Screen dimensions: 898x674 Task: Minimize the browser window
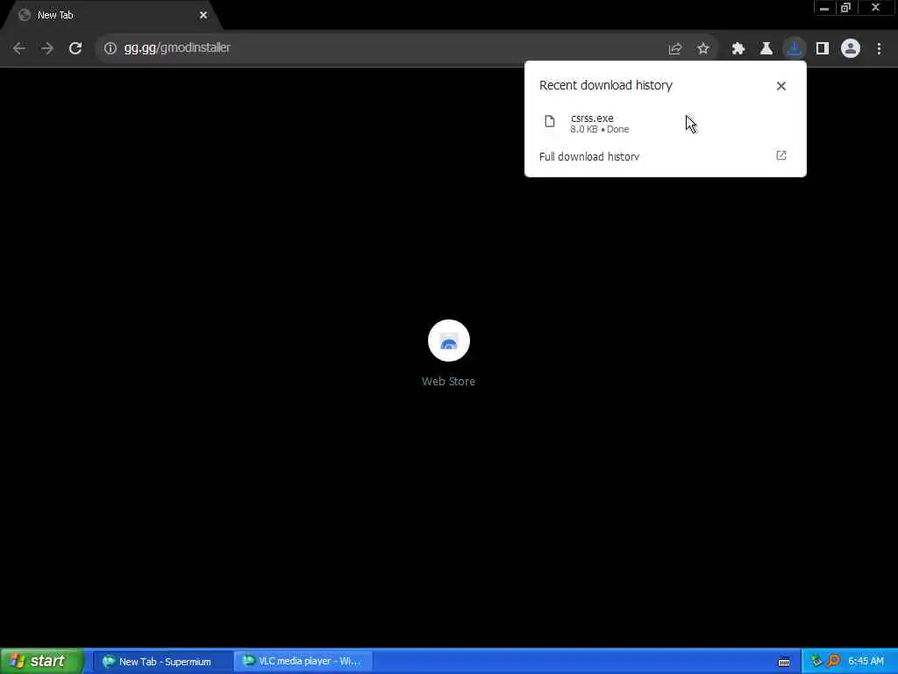[x=824, y=7]
